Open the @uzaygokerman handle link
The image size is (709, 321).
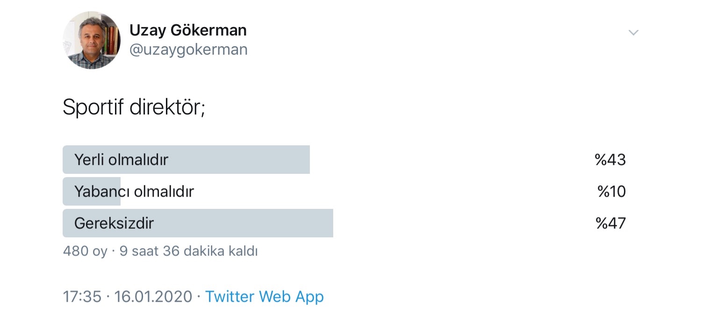tap(188, 50)
